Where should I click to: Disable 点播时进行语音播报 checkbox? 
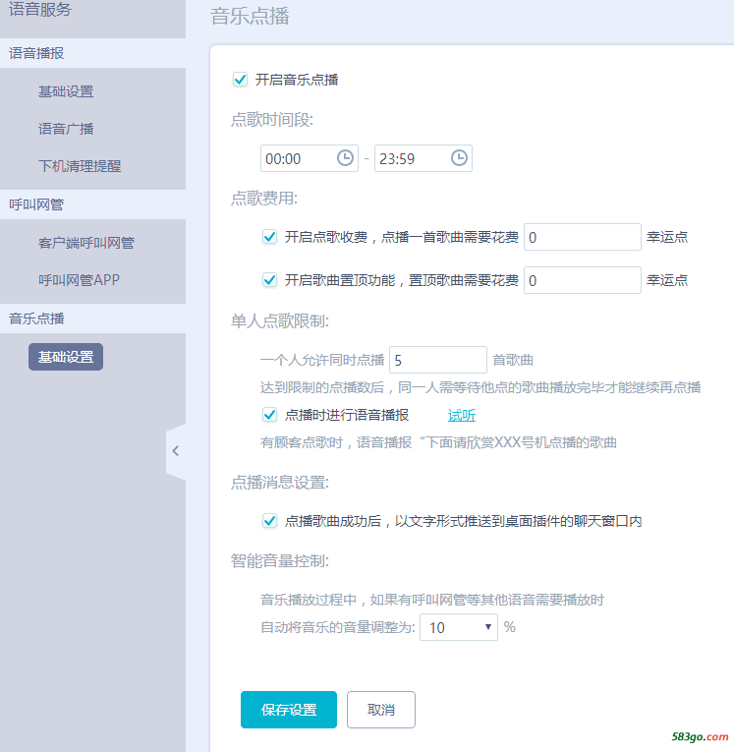[269, 415]
